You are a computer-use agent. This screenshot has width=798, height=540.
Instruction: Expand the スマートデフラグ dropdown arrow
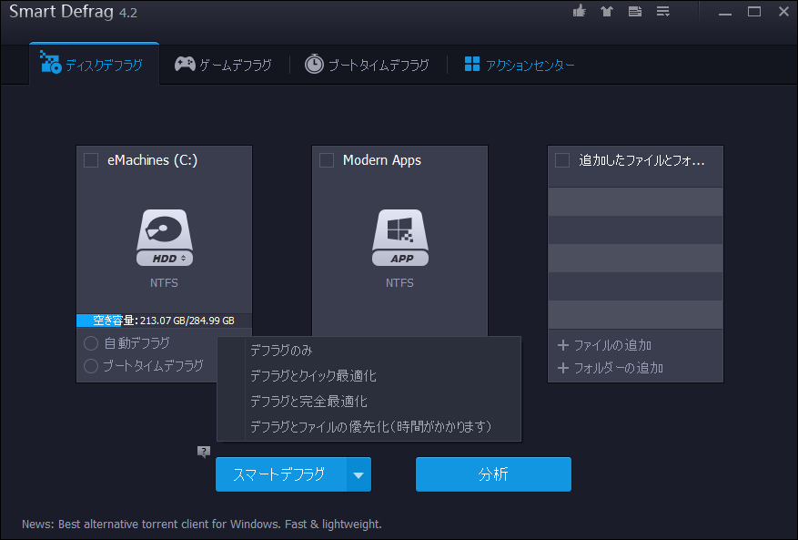(359, 474)
